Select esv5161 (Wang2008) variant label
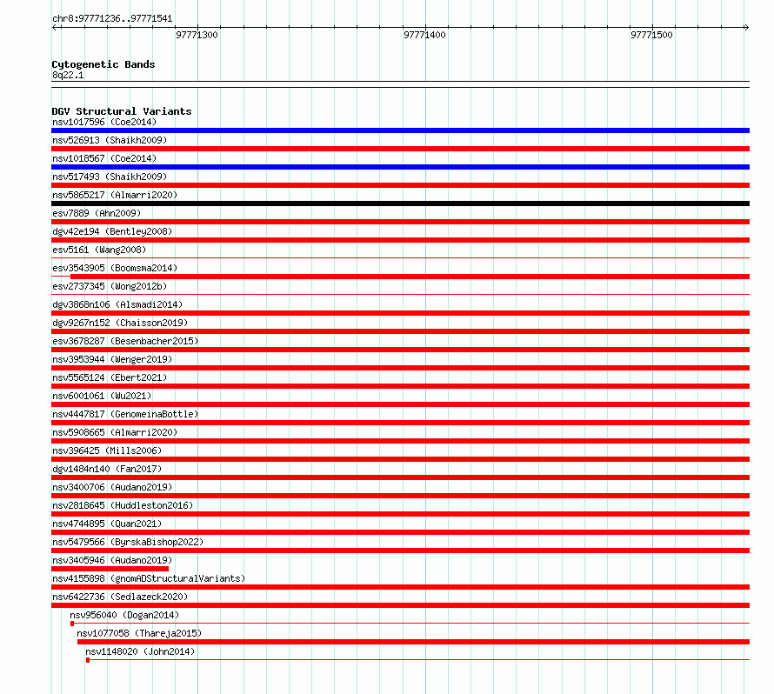774x694 pixels. click(99, 250)
